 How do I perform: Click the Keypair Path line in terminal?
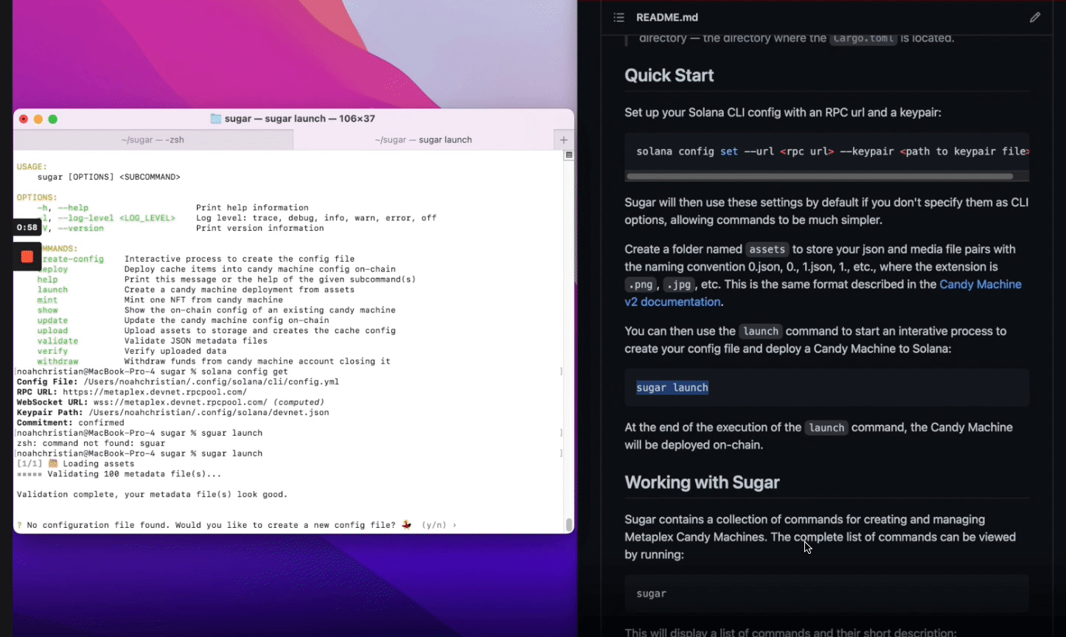173,413
